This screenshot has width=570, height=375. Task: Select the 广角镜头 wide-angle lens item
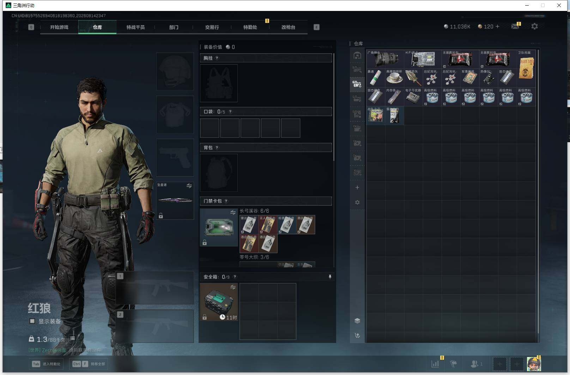tap(385, 59)
